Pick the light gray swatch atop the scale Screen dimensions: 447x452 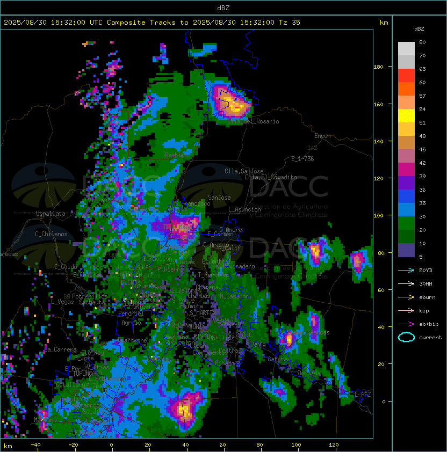click(x=406, y=48)
